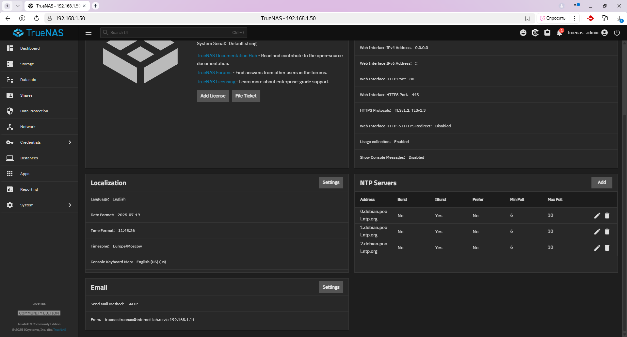627x337 pixels.
Task: Click the File Ticket button
Action: 246,96
